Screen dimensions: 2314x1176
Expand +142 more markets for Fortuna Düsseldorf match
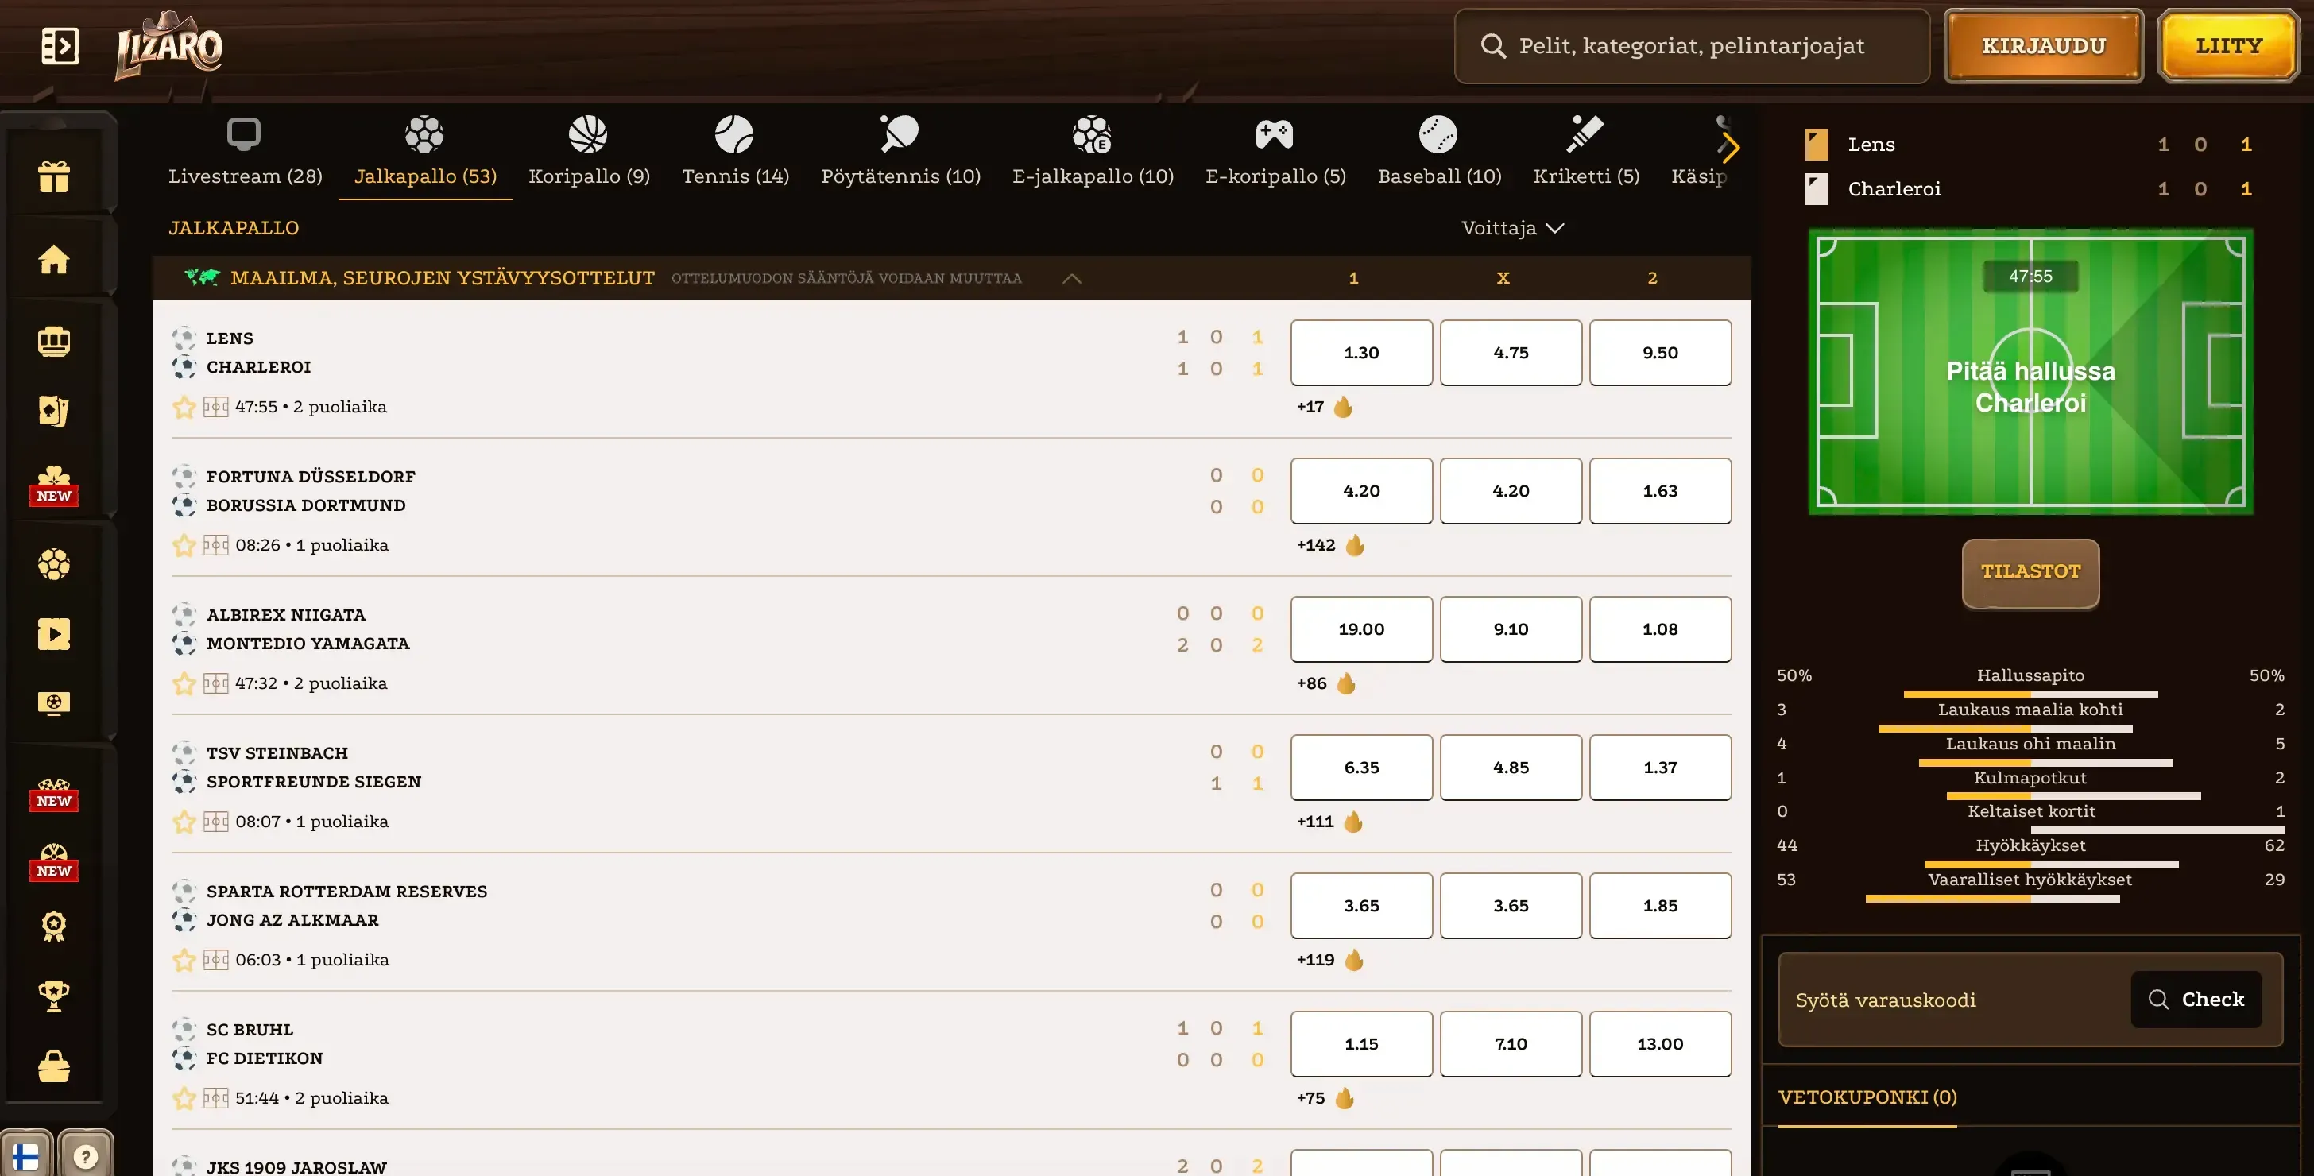pos(1330,545)
